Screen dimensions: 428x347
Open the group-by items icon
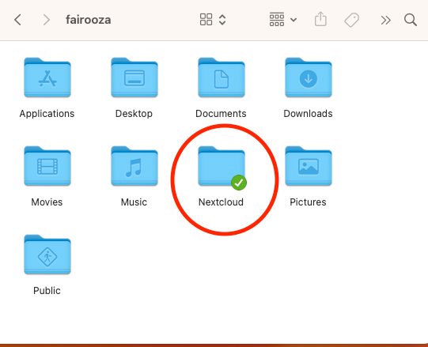coord(277,20)
